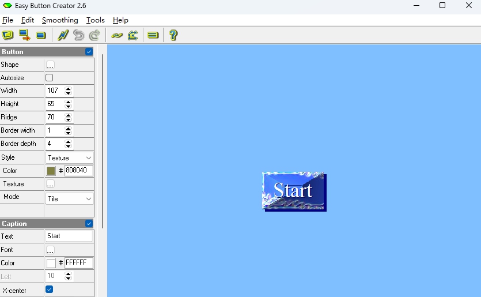Click the properties panel vertical scrollbar
481x297 pixels.
click(103, 141)
